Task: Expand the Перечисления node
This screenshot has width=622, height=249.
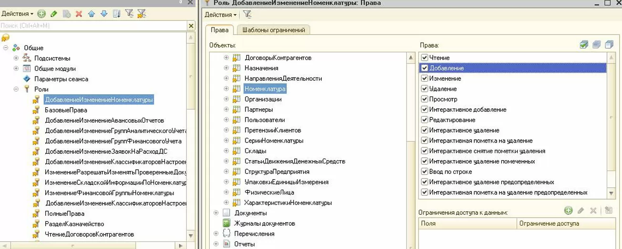Action: click(216, 234)
